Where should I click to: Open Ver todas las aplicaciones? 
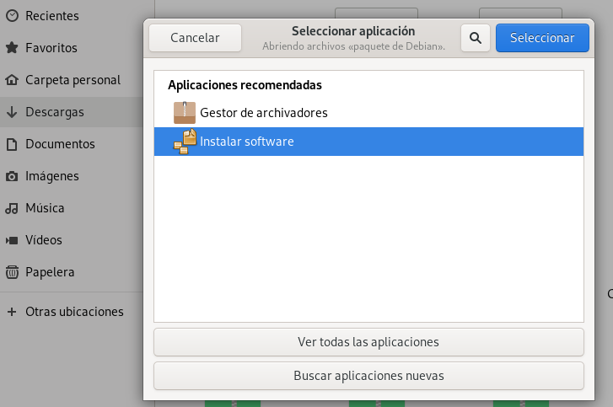[368, 342]
